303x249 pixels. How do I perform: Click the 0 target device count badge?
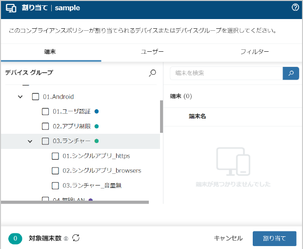click(15, 238)
